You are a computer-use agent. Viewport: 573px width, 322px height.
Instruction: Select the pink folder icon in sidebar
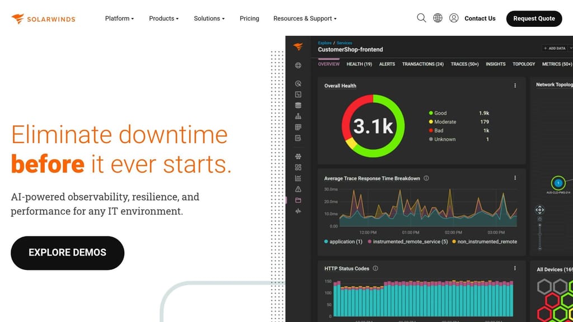point(298,200)
